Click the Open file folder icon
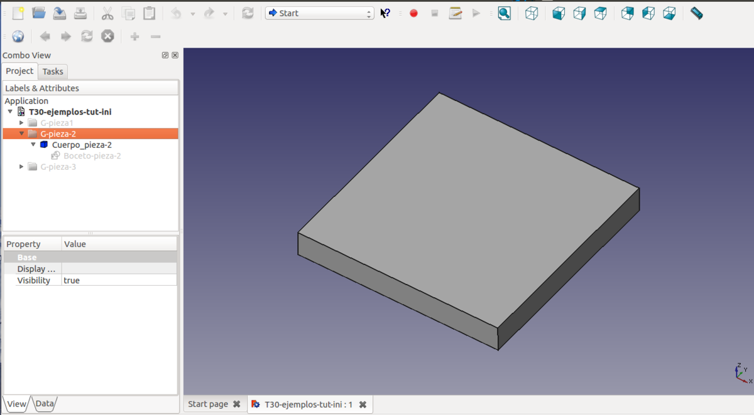The image size is (754, 415). point(39,13)
